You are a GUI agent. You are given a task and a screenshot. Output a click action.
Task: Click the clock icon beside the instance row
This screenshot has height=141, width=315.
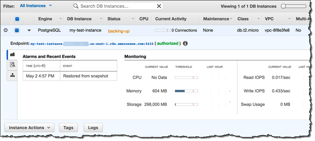[x=6, y=30]
